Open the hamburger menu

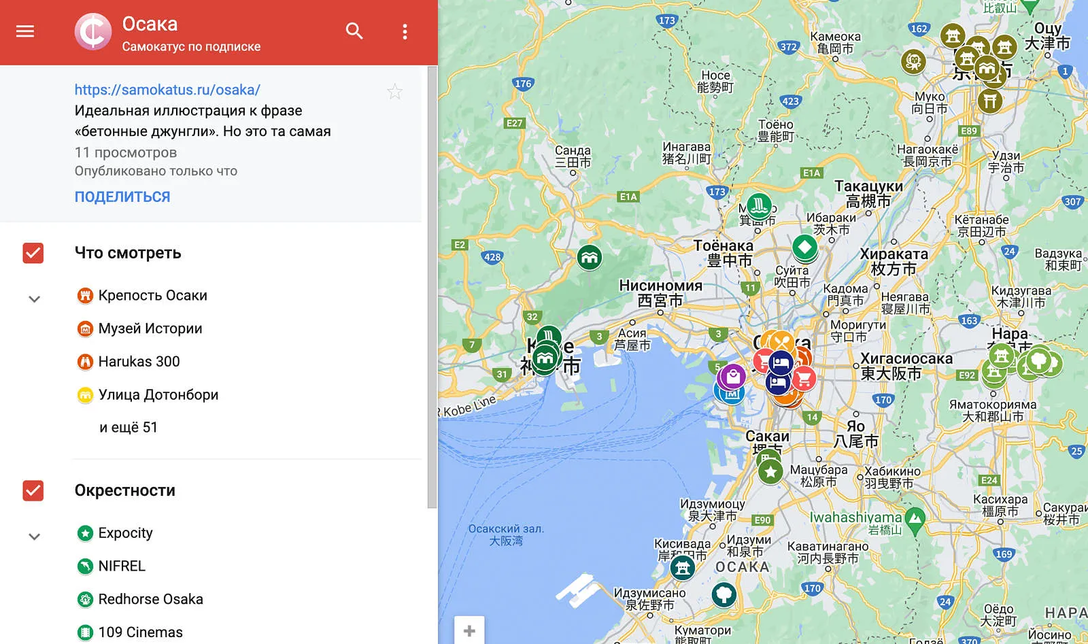[x=25, y=31]
